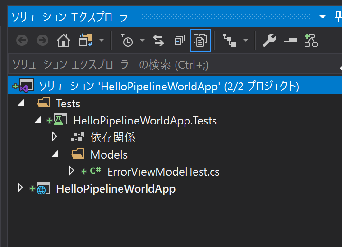The width and height of the screenshot is (342, 247).
Task: Click the nested view hierarchy icon
Action: click(x=230, y=41)
